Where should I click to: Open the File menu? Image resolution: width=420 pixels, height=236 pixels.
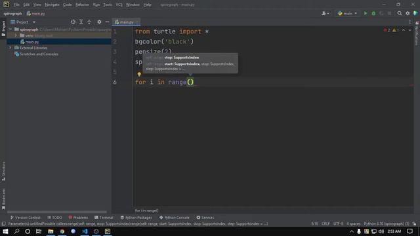(x=16, y=5)
